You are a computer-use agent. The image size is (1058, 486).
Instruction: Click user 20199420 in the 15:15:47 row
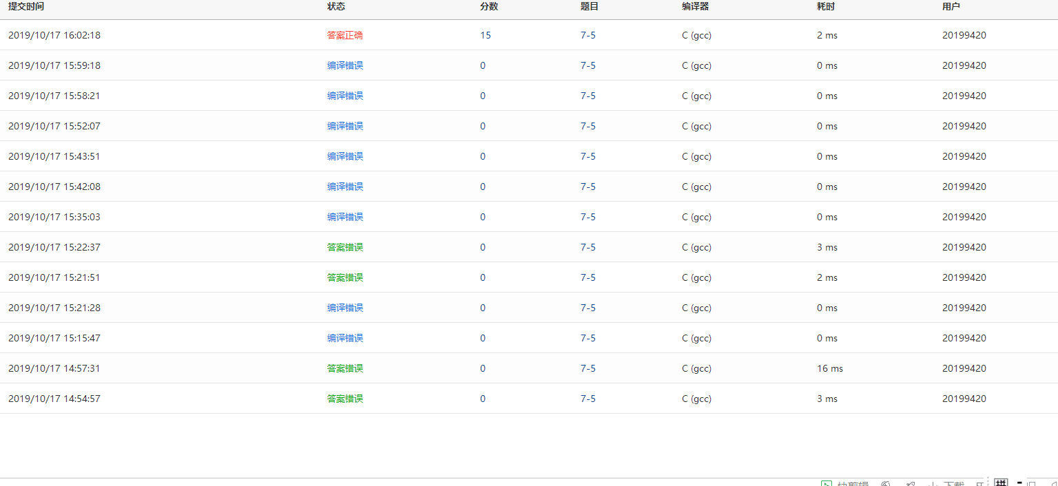point(964,338)
